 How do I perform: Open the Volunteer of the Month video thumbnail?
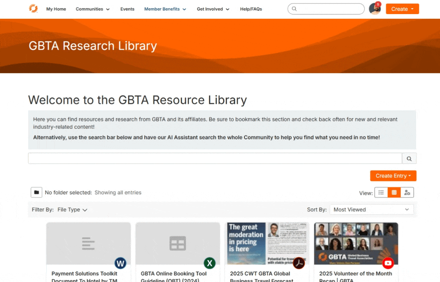coord(356,244)
